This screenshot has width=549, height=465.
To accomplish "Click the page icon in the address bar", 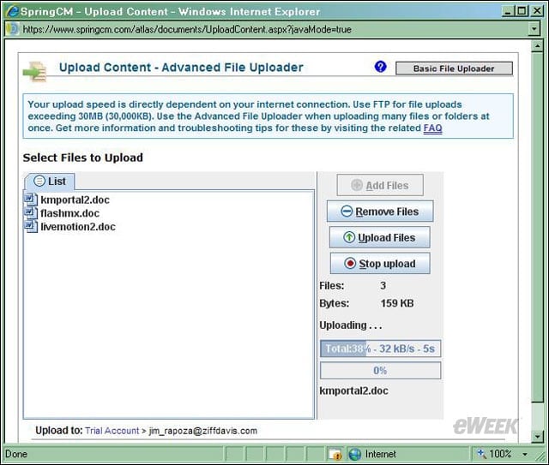I will coord(14,29).
